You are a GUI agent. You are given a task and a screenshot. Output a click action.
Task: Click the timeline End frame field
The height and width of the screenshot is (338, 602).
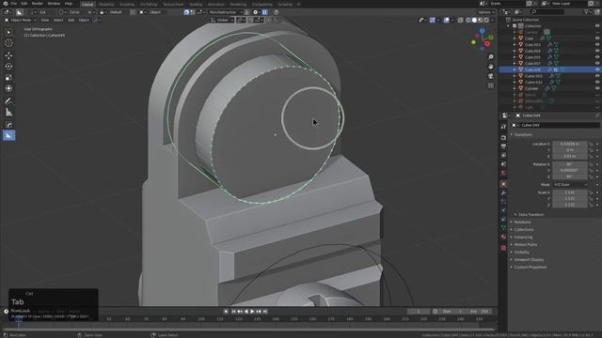(481, 312)
